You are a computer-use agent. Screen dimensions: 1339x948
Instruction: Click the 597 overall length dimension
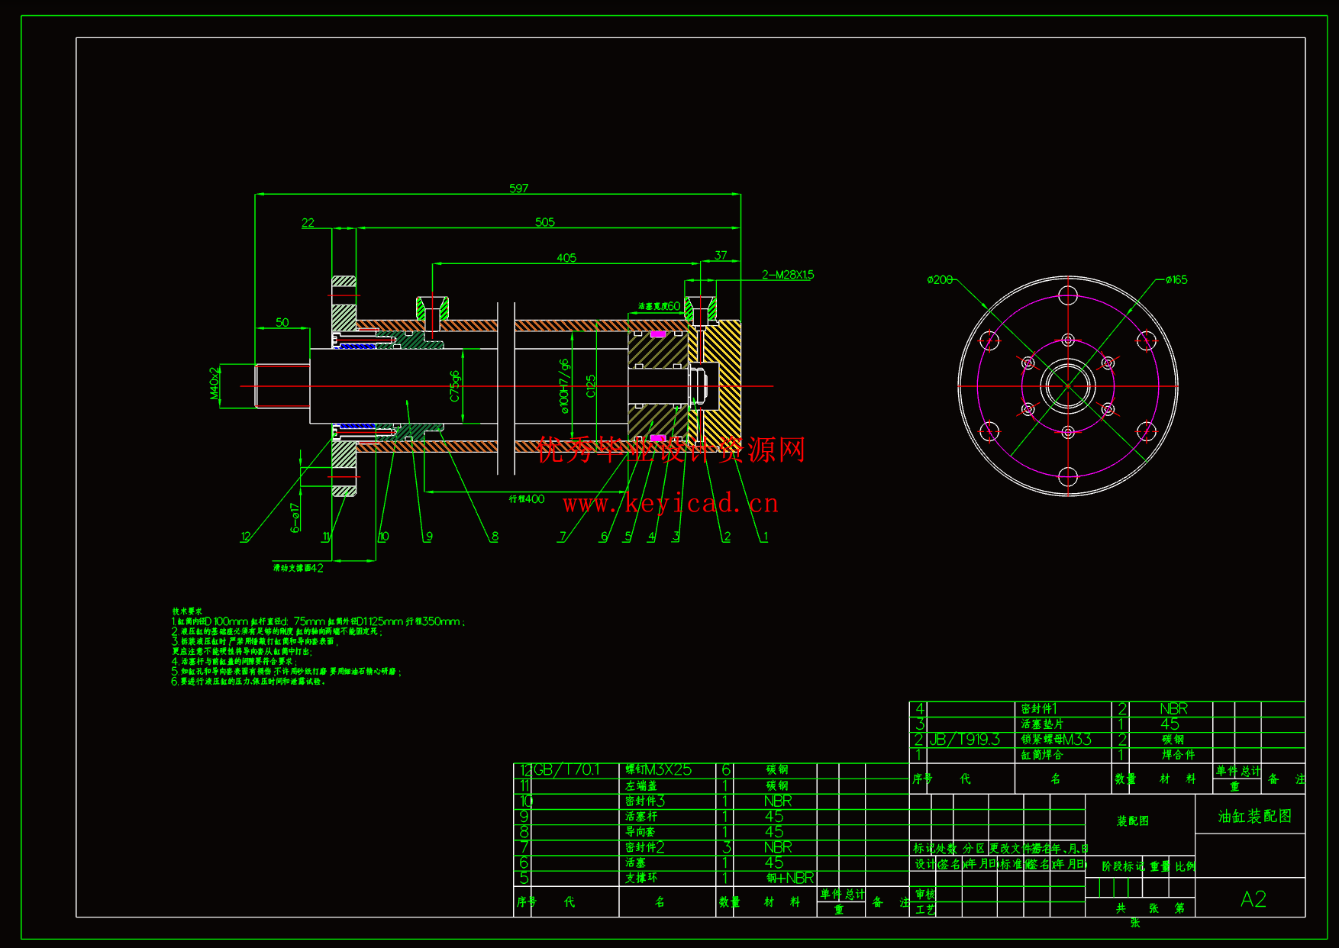click(518, 188)
